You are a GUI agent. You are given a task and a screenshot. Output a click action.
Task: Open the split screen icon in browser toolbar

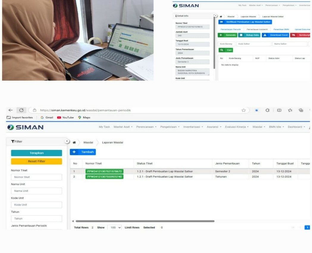[279, 110]
